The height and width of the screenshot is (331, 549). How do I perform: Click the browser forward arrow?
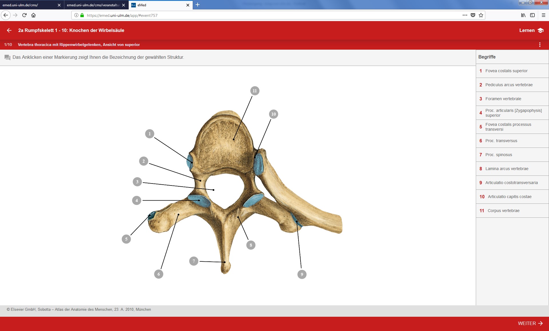pyautogui.click(x=15, y=15)
